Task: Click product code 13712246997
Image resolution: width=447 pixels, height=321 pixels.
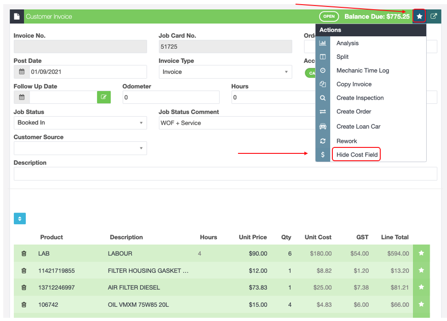Action: click(x=57, y=287)
